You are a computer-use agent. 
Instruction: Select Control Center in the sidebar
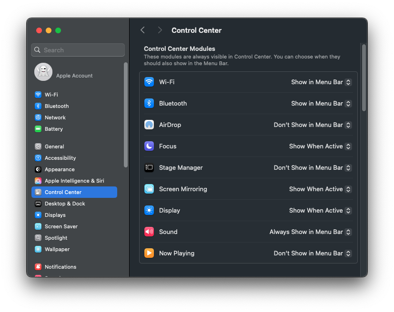point(74,192)
